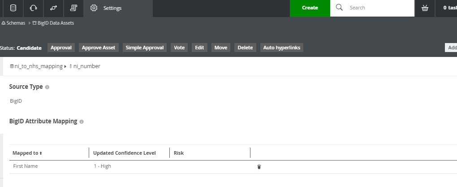Show info for BigID Attribute Mapping
The height and width of the screenshot is (187, 457).
82,122
